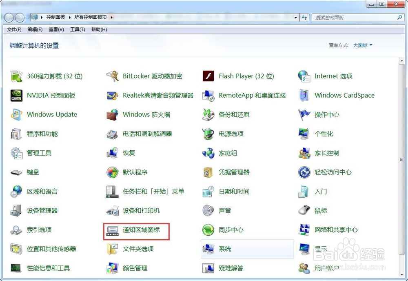
Task: Open the 声音 speaker icon
Action: coord(208,211)
